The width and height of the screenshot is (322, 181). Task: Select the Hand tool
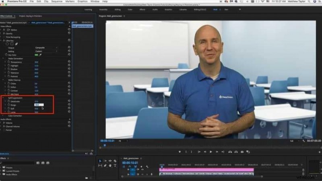110,165
